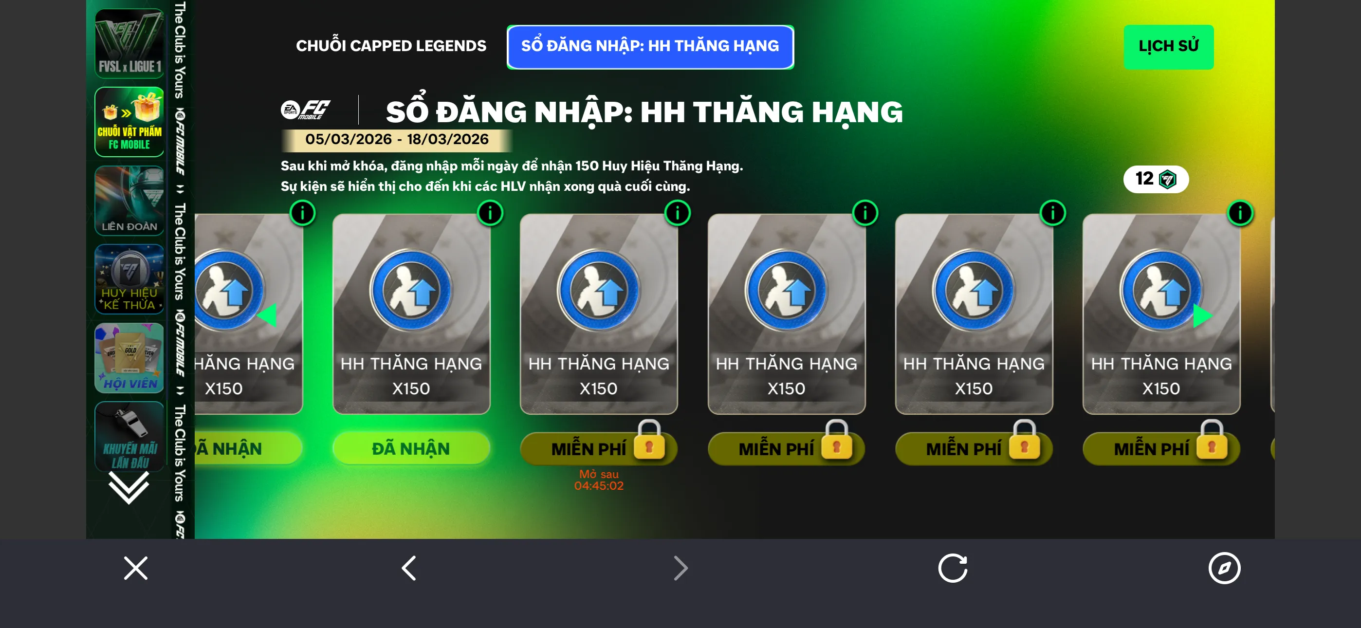Show next rewards with the green right arrow
Viewport: 1361px width, 628px height.
[1202, 316]
